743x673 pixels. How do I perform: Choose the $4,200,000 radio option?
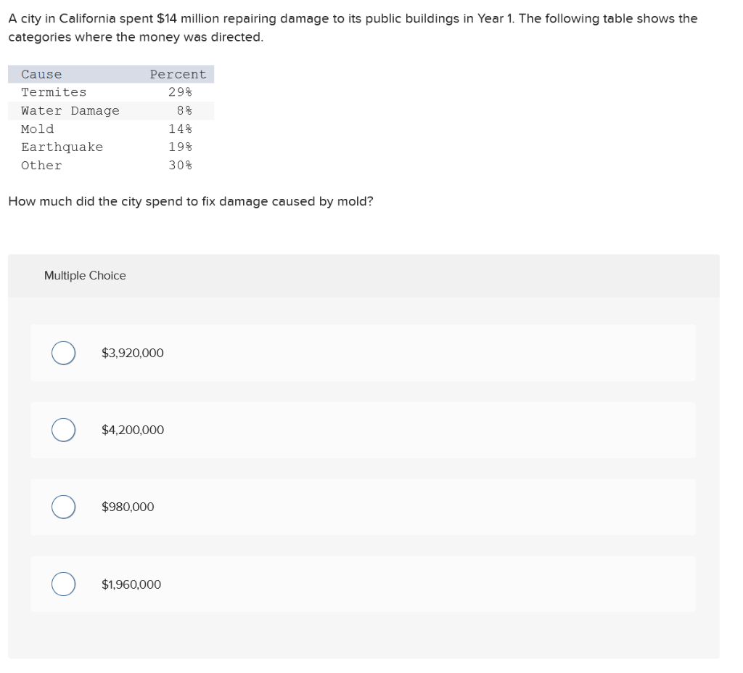coord(64,430)
